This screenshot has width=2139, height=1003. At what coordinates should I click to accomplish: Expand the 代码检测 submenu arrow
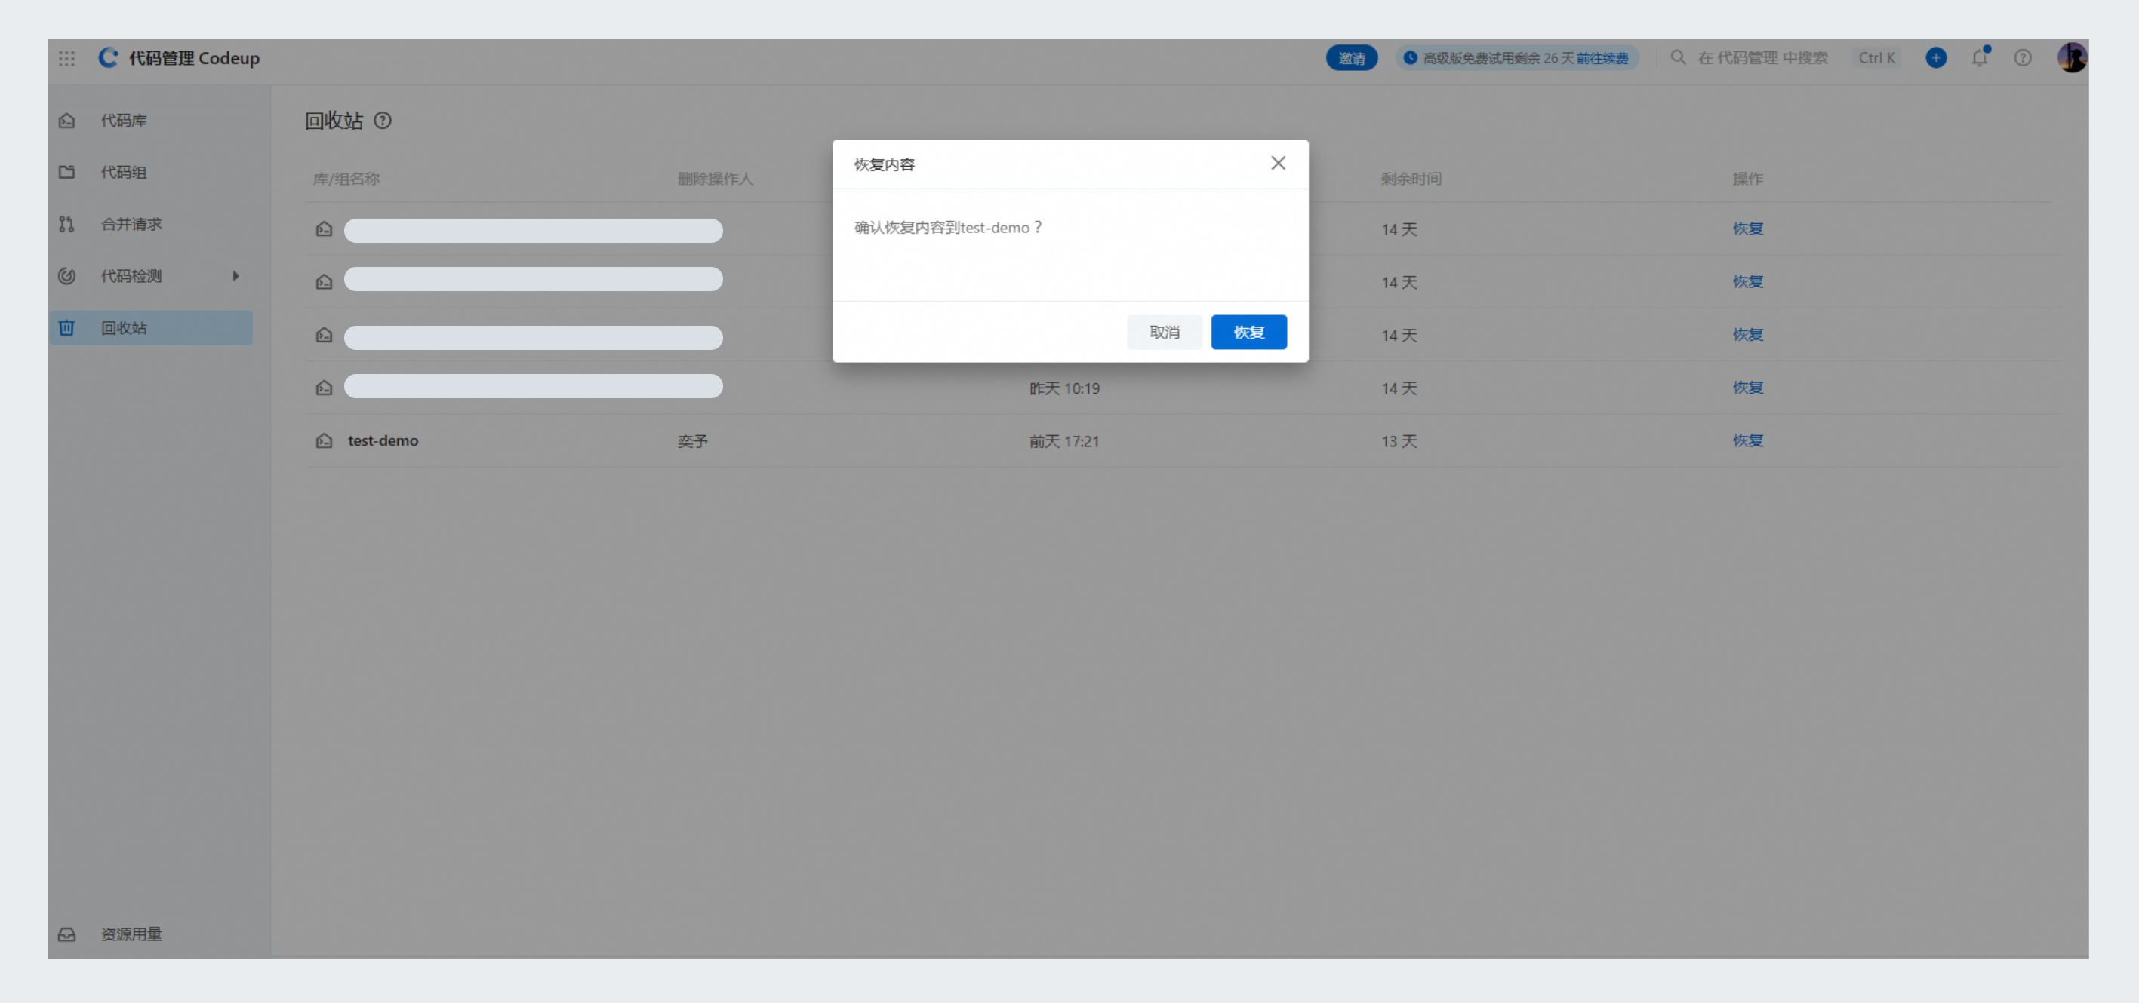[x=235, y=276]
